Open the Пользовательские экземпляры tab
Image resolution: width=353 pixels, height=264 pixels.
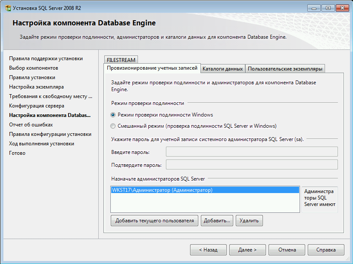click(x=285, y=69)
